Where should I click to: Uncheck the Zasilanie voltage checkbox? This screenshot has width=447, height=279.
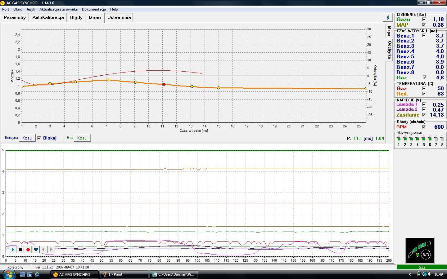[424, 115]
